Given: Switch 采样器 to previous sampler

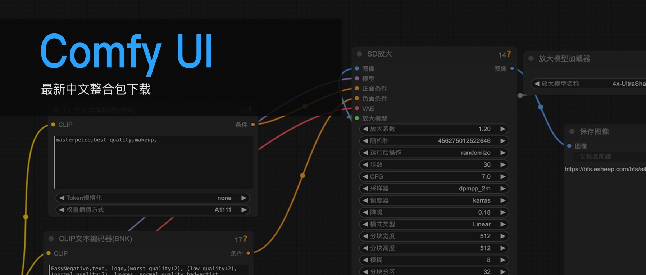Looking at the screenshot, I should (365, 188).
